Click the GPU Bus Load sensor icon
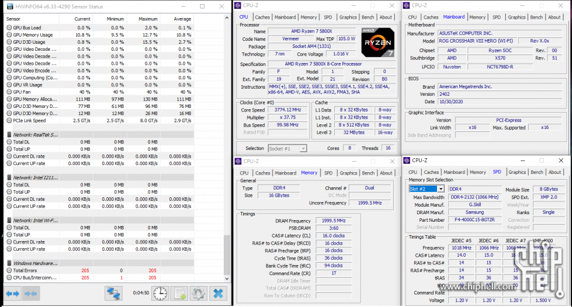 pyautogui.click(x=9, y=27)
